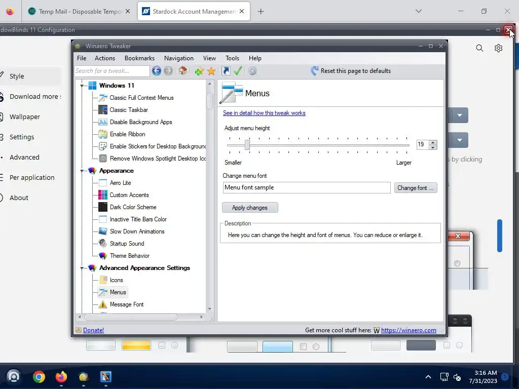The image size is (519, 389).
Task: Open bookmarks via the yellow star icon
Action: 211,71
